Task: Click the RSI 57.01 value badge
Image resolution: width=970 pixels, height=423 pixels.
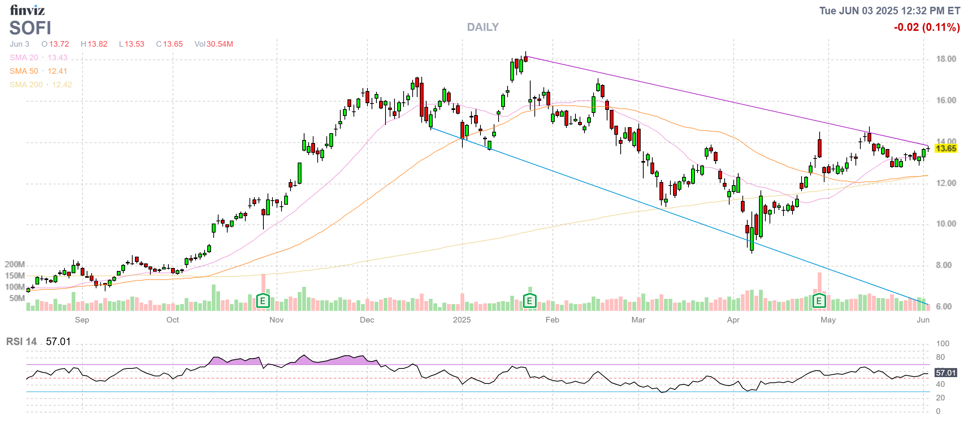Action: (946, 373)
